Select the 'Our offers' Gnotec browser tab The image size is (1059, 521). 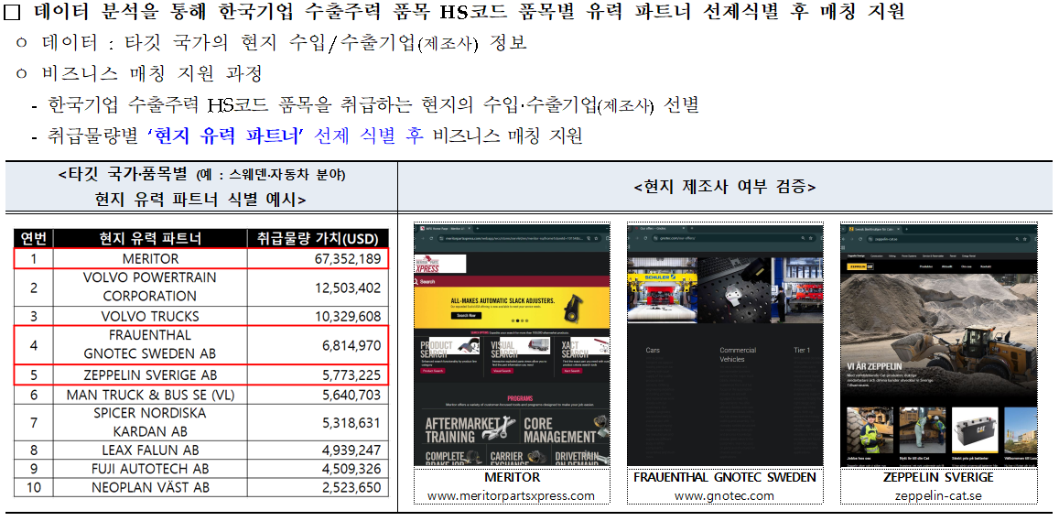point(653,228)
